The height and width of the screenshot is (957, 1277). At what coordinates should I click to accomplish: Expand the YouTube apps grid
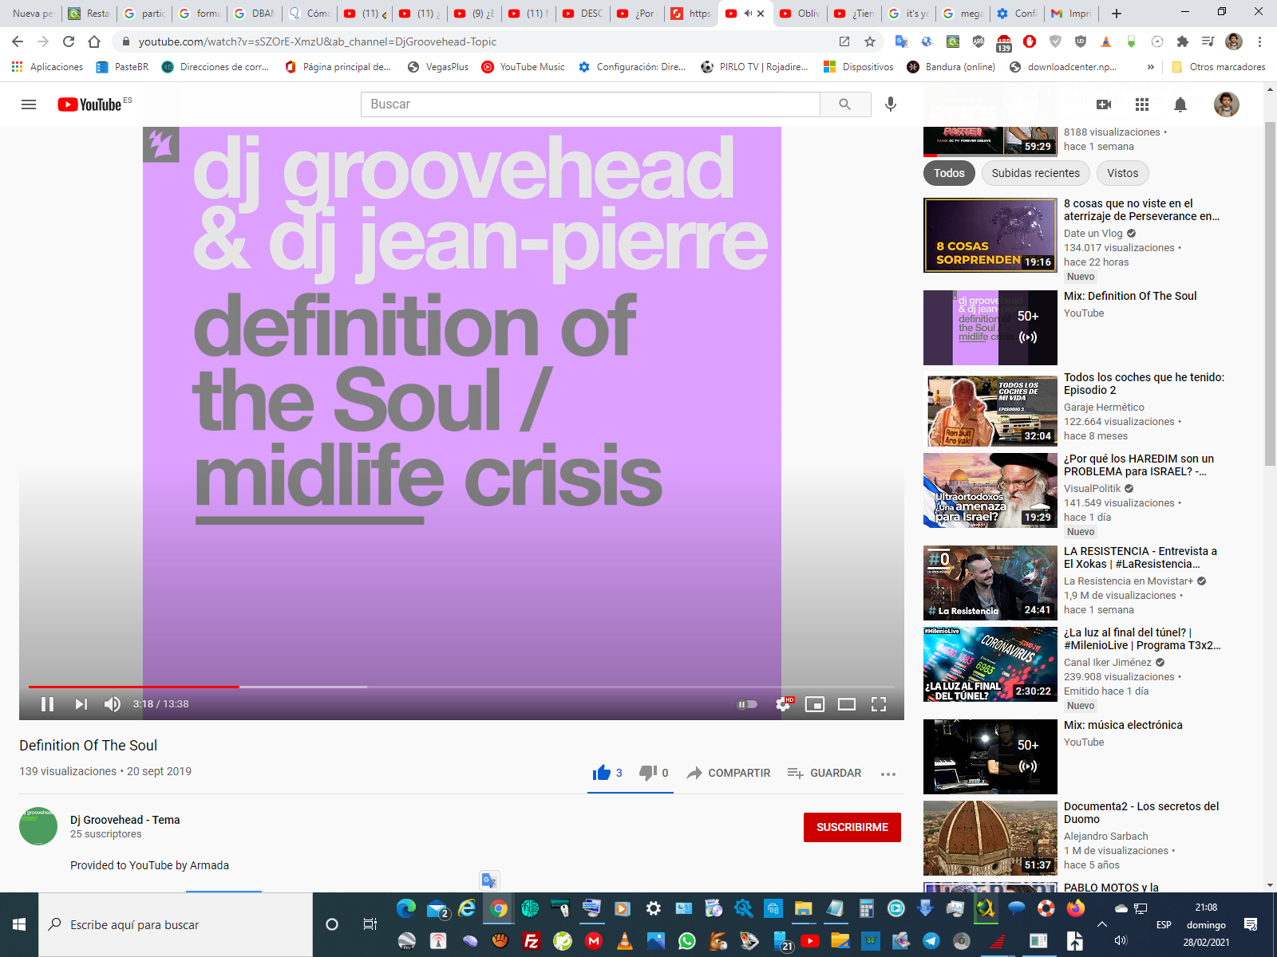pos(1142,104)
